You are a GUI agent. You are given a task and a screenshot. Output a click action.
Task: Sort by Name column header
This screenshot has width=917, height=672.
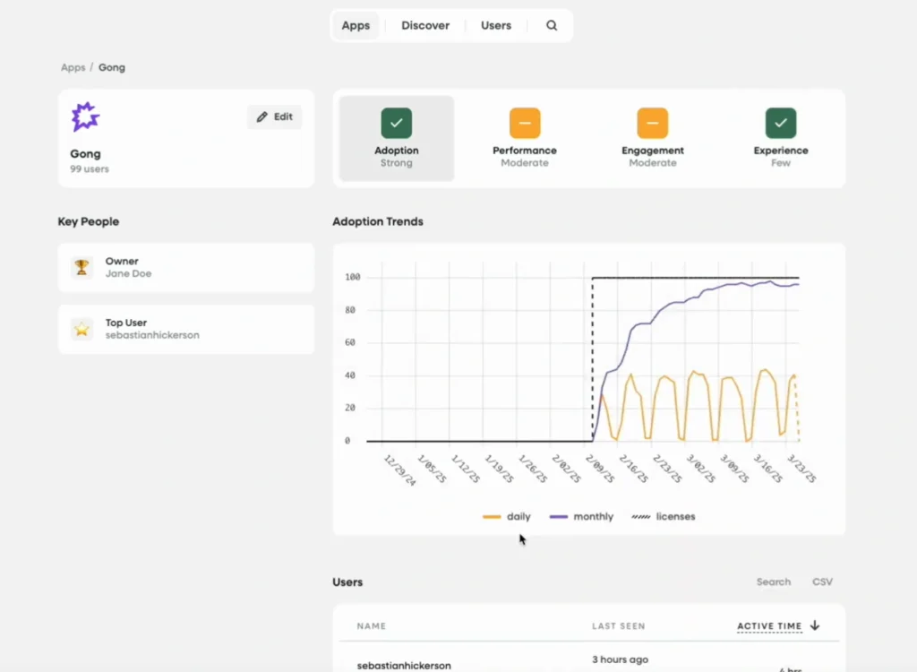click(372, 625)
